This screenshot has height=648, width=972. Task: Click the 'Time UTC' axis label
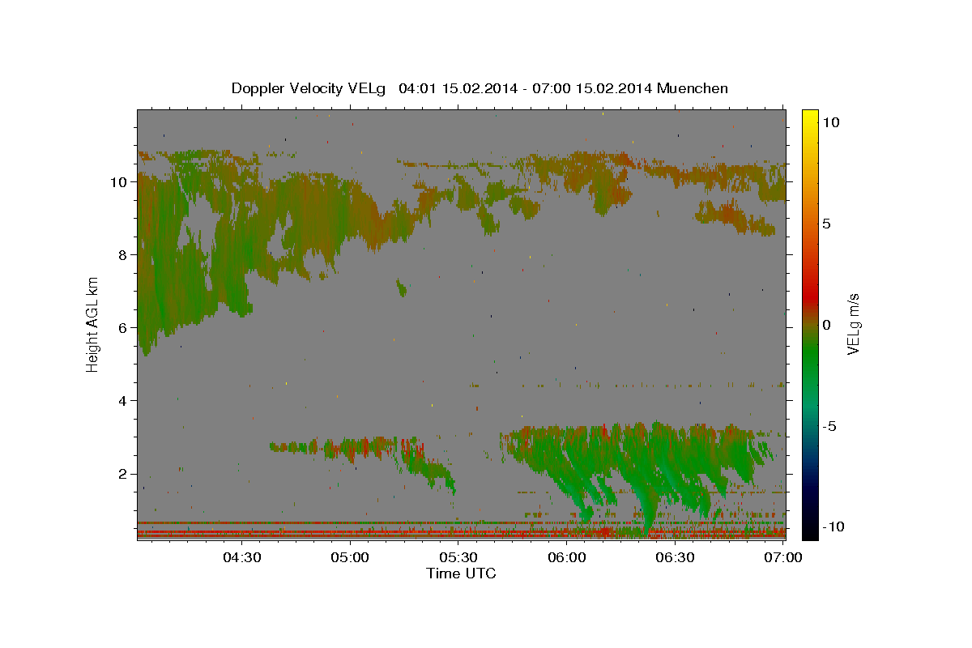461,573
